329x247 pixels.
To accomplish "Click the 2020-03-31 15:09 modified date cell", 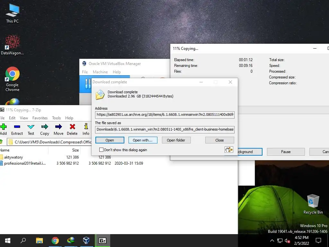I will pos(129,163).
